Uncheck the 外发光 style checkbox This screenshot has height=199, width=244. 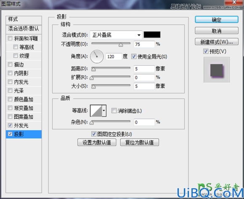[10, 125]
